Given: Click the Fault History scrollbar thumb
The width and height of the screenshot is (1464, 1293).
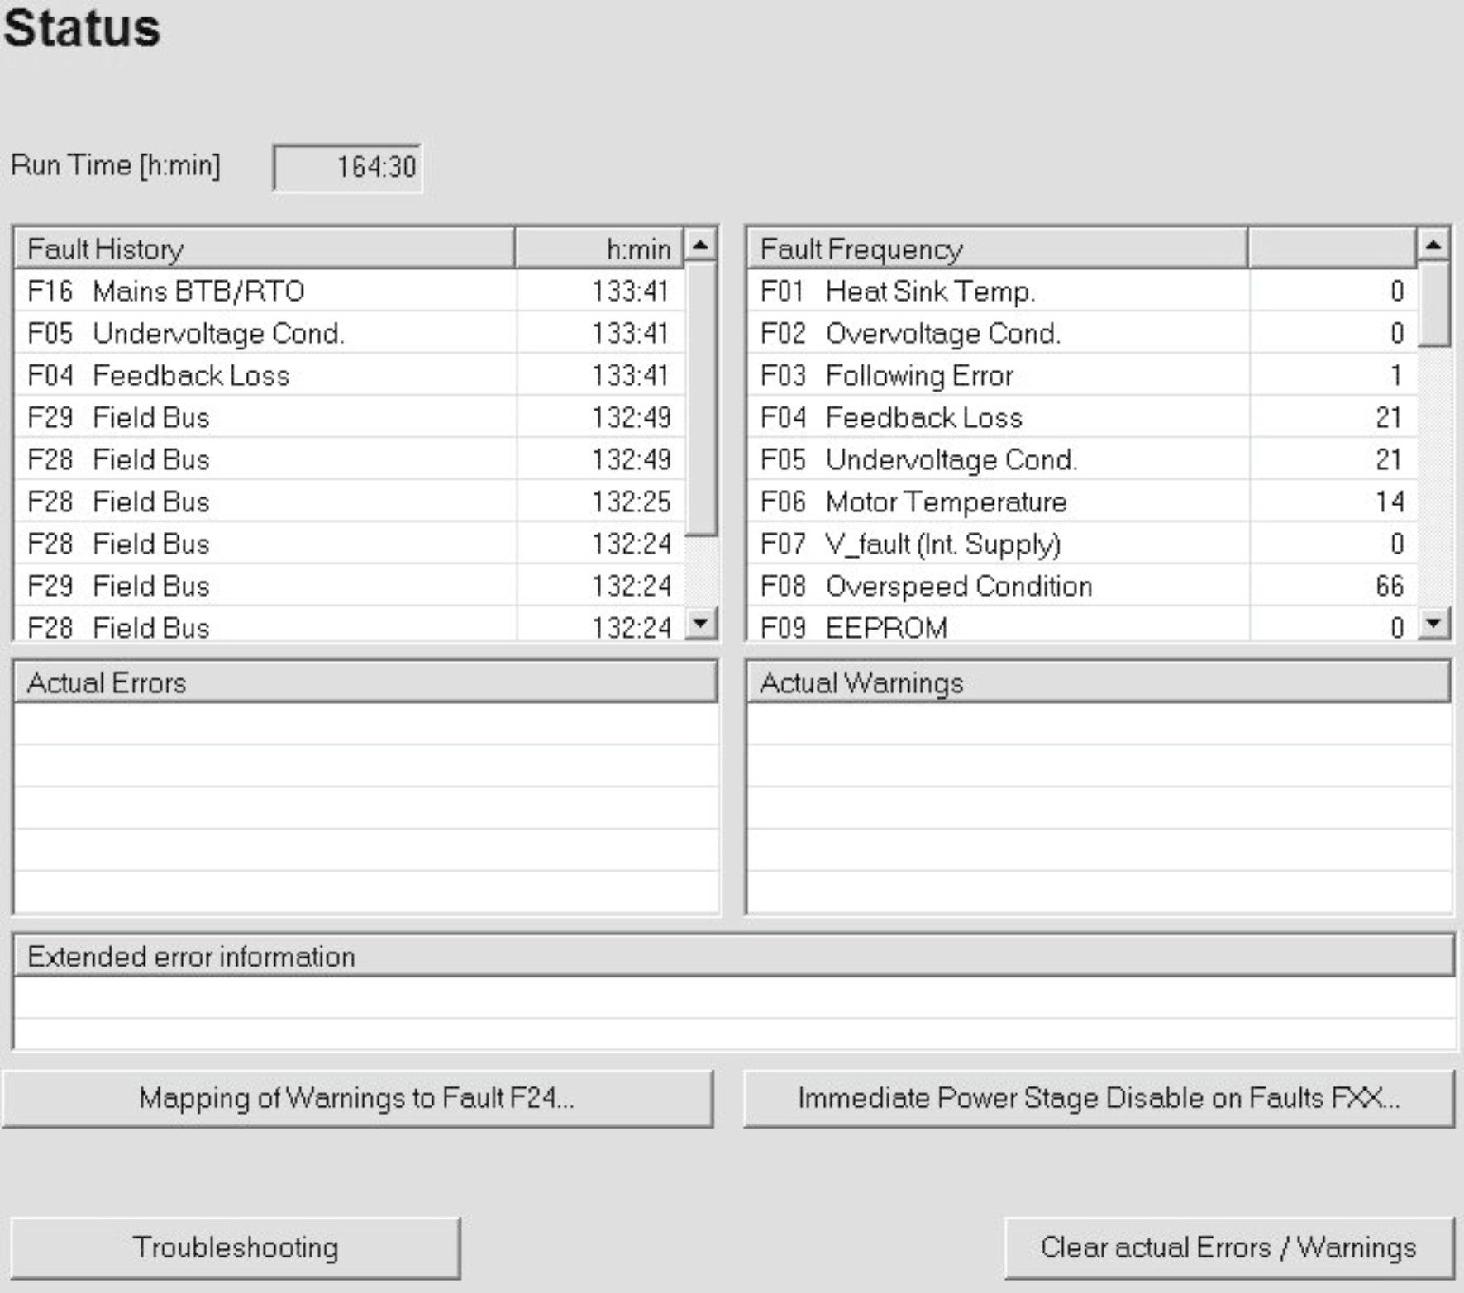Looking at the screenshot, I should (700, 398).
